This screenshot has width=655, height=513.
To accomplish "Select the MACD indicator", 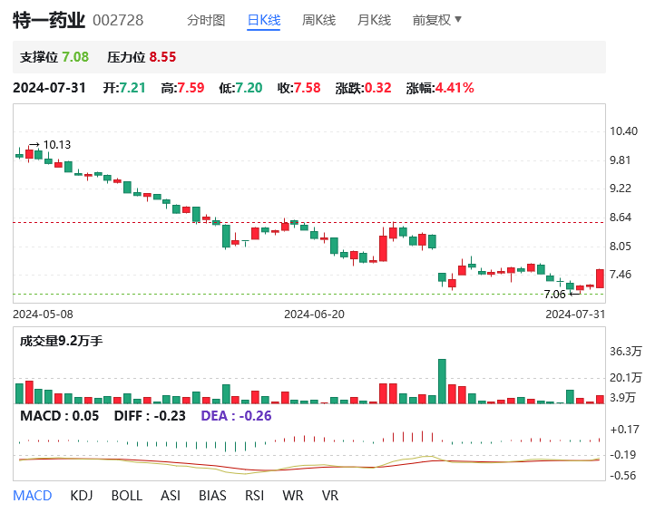I will point(32,496).
